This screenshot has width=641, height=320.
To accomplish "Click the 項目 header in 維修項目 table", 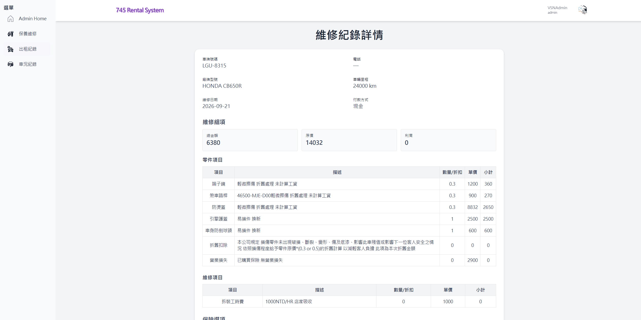I will [233, 290].
